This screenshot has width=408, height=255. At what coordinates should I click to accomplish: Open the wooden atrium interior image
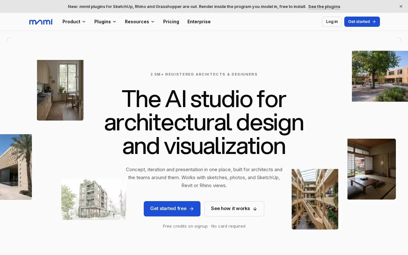point(315,199)
